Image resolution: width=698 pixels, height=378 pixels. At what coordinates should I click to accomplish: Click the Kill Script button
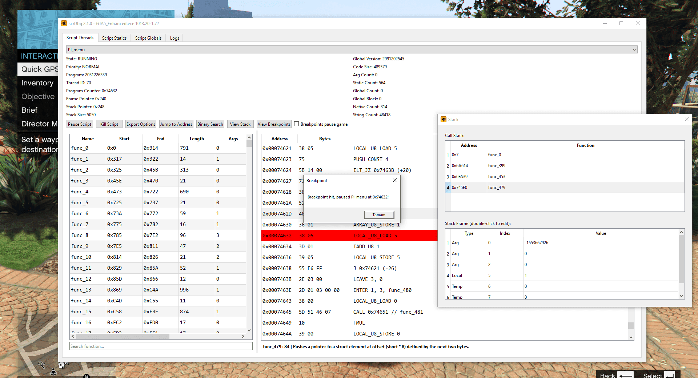click(x=109, y=124)
